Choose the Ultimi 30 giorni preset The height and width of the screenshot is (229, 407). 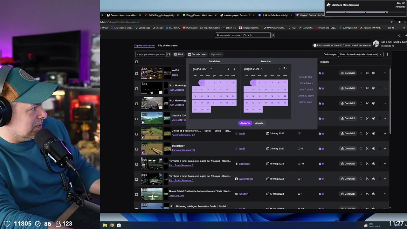coord(306,96)
